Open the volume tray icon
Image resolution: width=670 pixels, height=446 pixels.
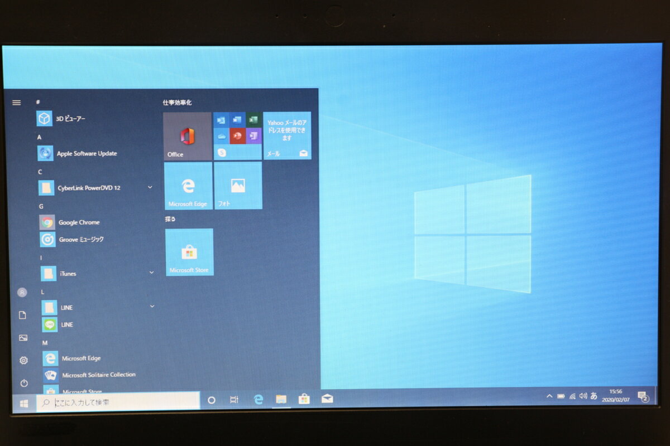pos(583,396)
